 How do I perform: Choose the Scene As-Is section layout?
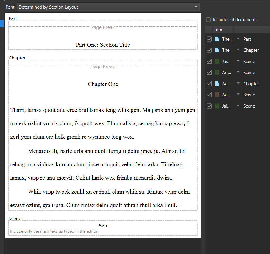(103, 228)
